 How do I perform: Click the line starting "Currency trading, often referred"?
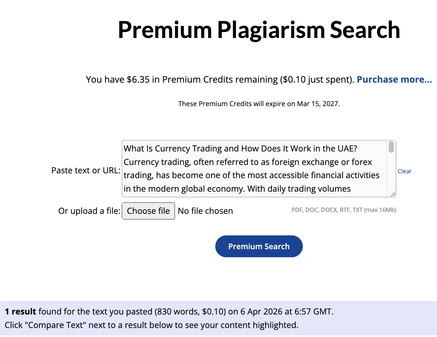[248, 162]
